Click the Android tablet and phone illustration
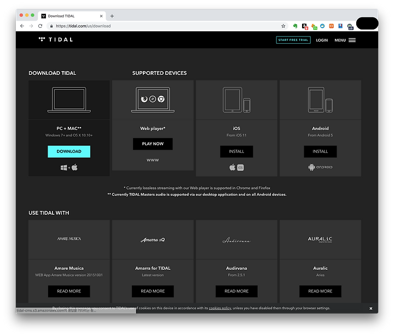Viewport: 394px width, 336px height. 320,99
